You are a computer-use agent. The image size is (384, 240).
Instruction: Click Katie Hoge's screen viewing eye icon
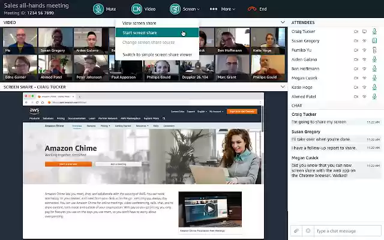point(365,88)
